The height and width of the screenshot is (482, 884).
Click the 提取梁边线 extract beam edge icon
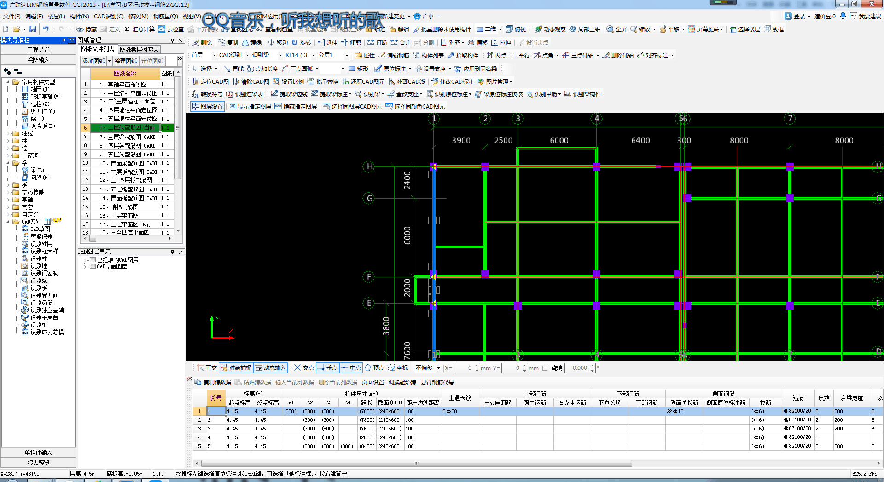(x=274, y=94)
